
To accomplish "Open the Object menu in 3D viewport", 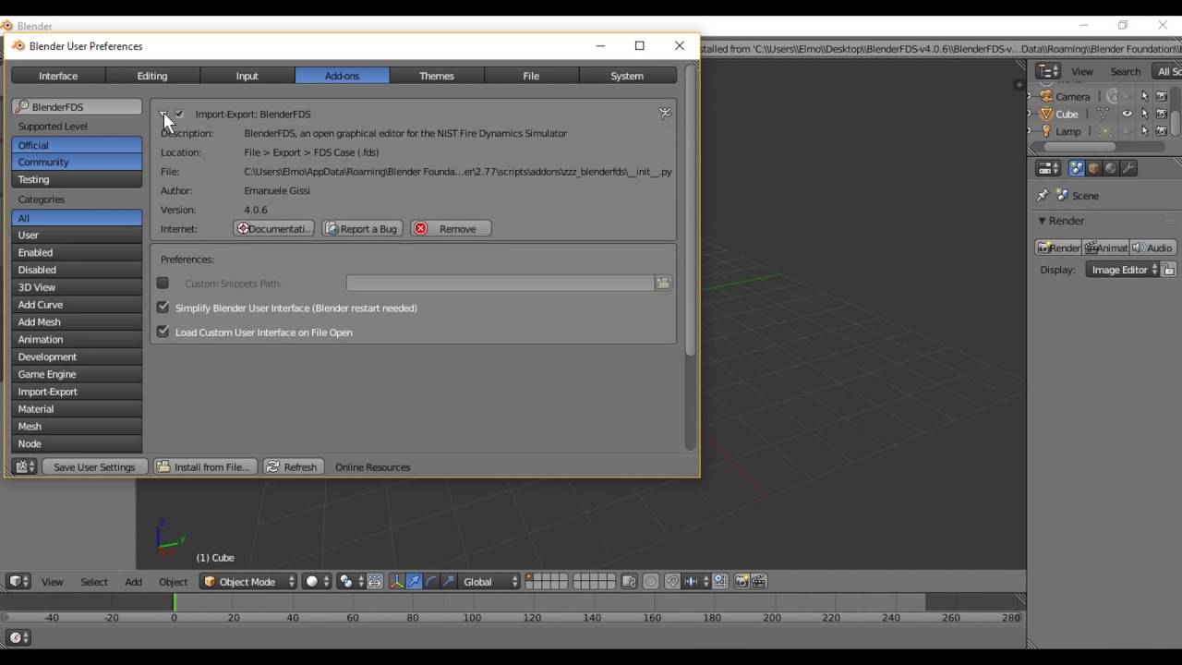I will [x=173, y=582].
